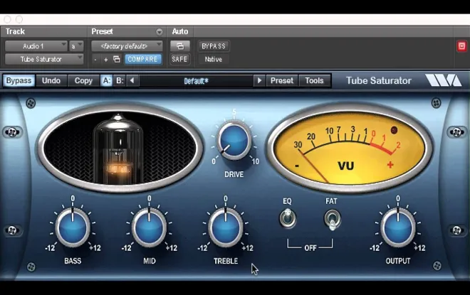Click the BASS knob
The height and width of the screenshot is (295, 470).
[x=73, y=227]
